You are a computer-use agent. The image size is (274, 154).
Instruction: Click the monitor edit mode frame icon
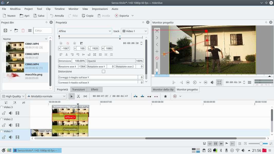click(219, 82)
